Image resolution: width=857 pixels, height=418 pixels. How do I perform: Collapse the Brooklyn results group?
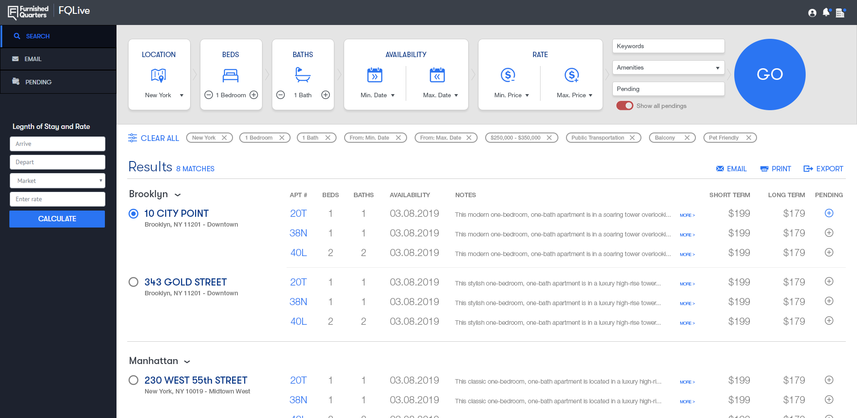point(178,195)
